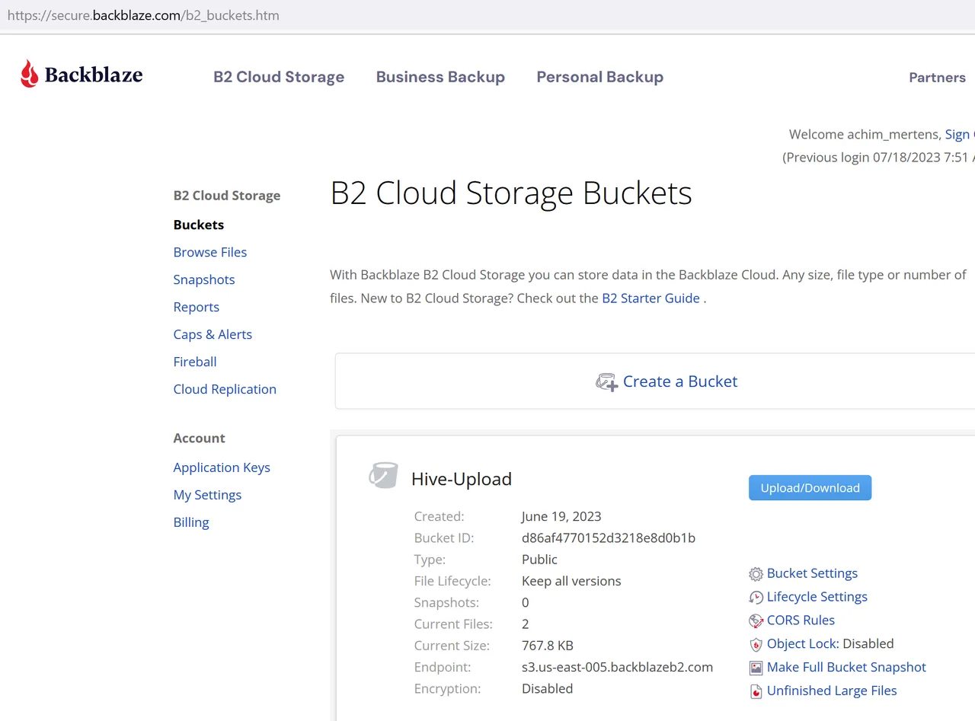Viewport: 975px width, 721px height.
Task: Click the B2 Cloud Storage sidebar section header
Action: (227, 196)
